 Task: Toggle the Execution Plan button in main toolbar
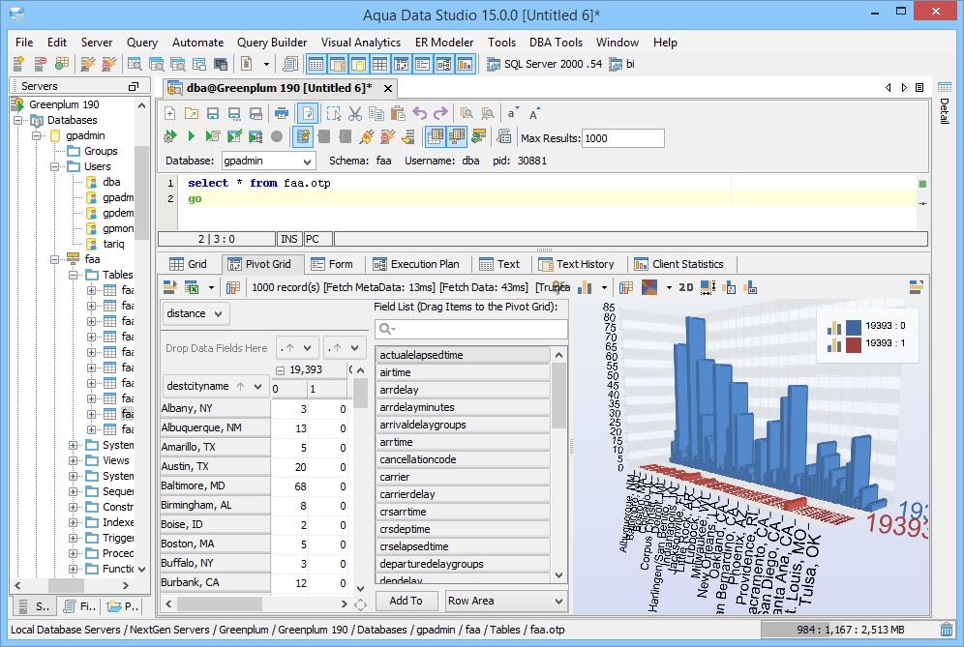pos(444,64)
